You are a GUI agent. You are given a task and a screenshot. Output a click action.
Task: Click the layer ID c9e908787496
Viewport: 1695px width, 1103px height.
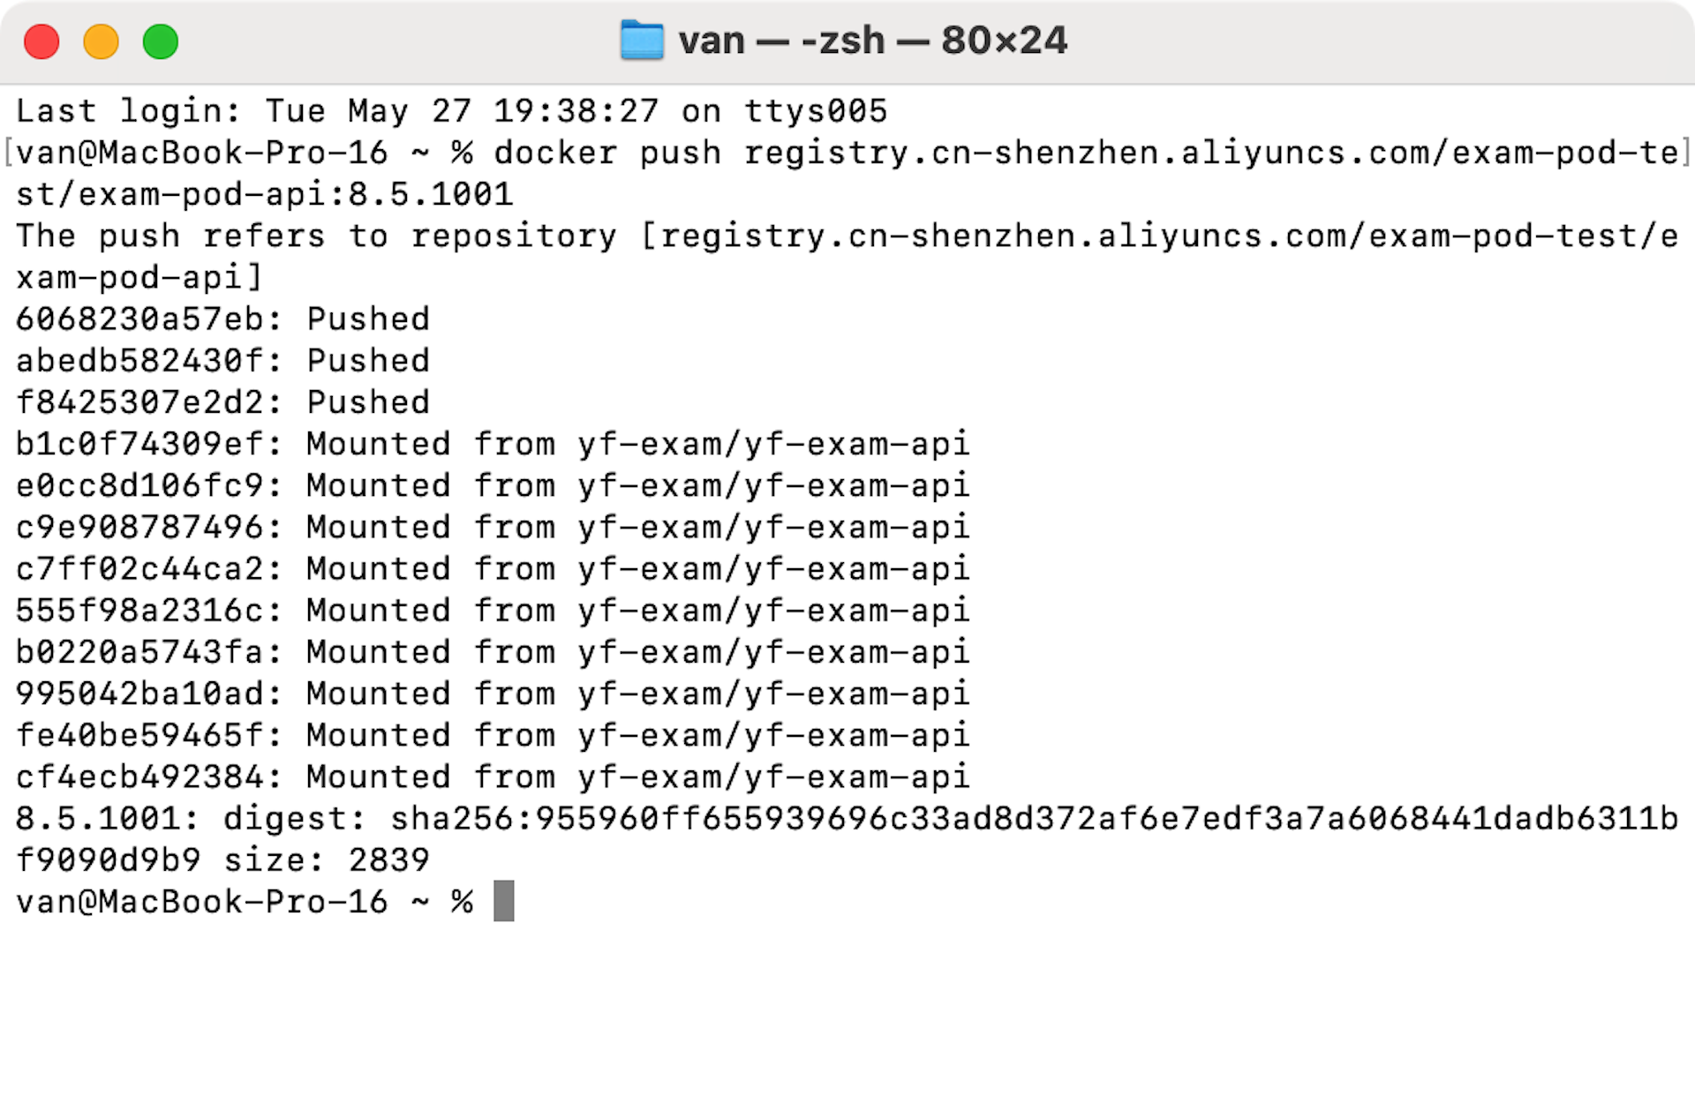[140, 528]
